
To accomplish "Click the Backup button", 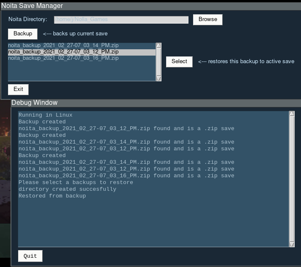I will (x=23, y=34).
